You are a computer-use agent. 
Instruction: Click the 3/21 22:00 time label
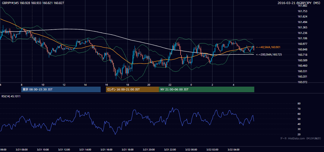coord(170,150)
